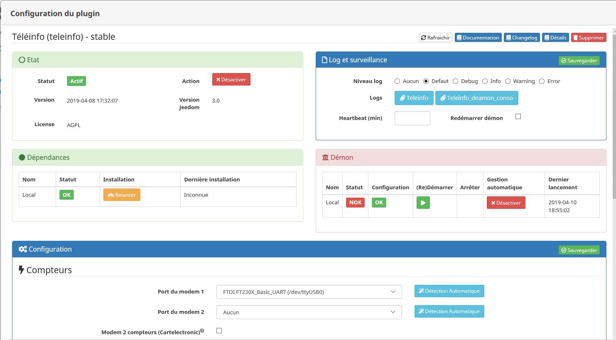Click the Log et surveillance file icon

325,60
